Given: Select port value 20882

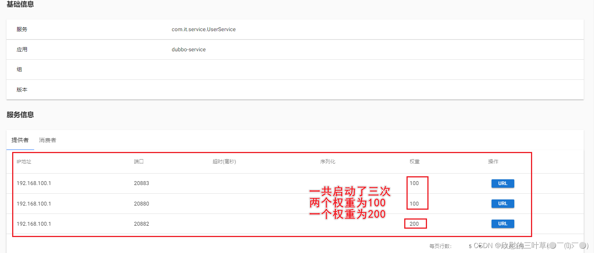Looking at the screenshot, I should [142, 224].
